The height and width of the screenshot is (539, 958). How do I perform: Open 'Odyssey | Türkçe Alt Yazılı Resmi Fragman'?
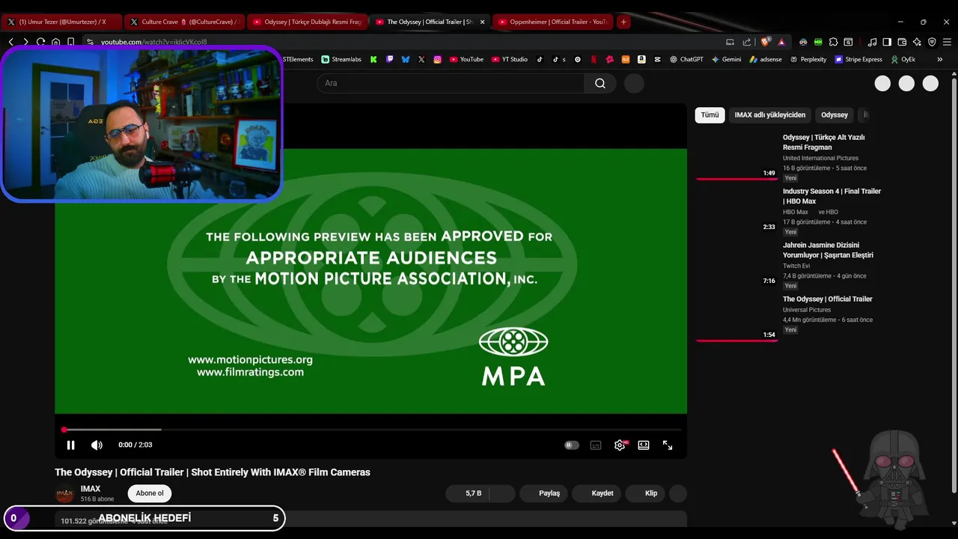click(x=823, y=142)
